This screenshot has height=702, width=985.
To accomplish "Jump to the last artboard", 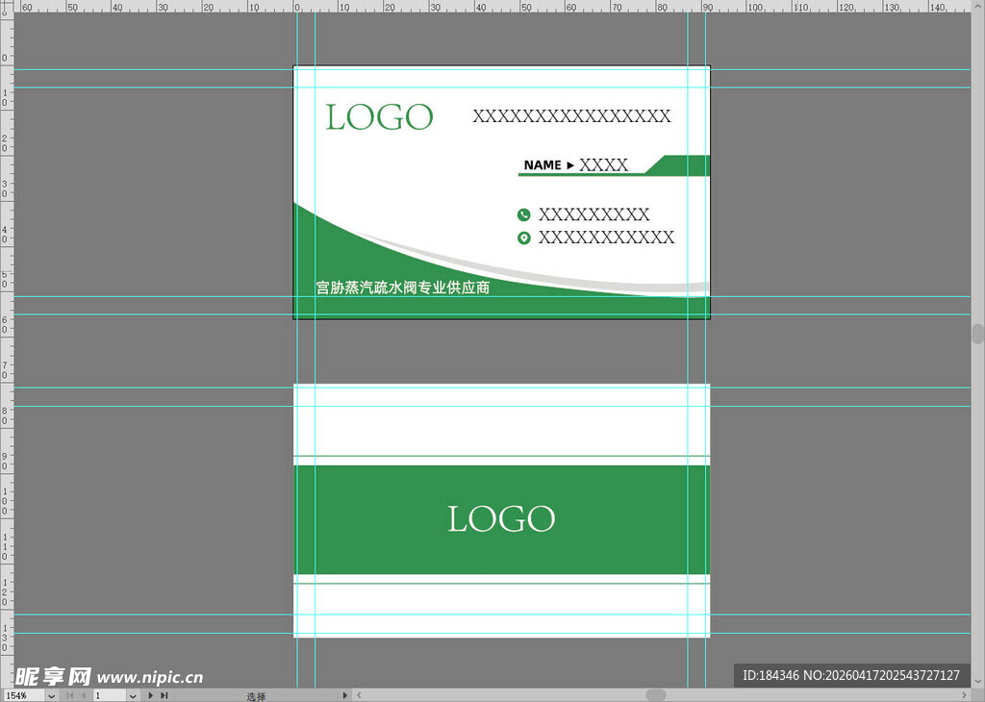I will (164, 695).
